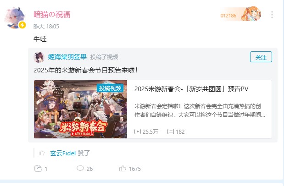Open 姬海棠羽笠果's small avatar

pos(39,57)
